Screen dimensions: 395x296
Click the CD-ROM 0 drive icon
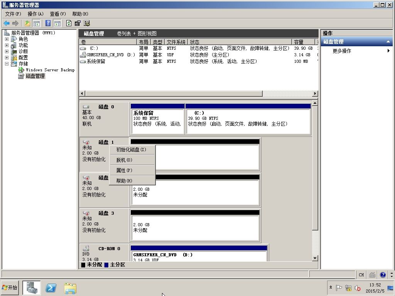(86, 248)
